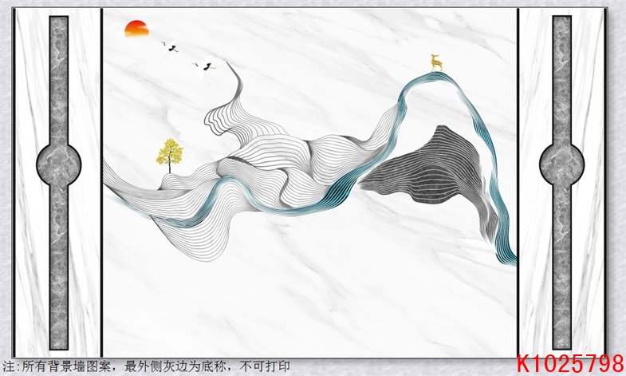Click the note text starting with 注:所有背景墙图案
This screenshot has width=626, height=376.
[146, 366]
